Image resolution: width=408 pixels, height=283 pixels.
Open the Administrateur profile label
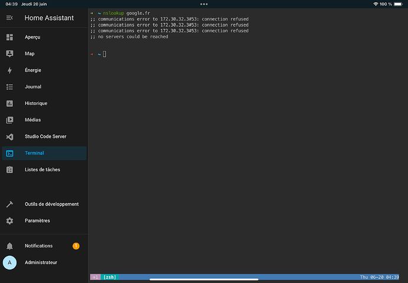[x=41, y=262]
